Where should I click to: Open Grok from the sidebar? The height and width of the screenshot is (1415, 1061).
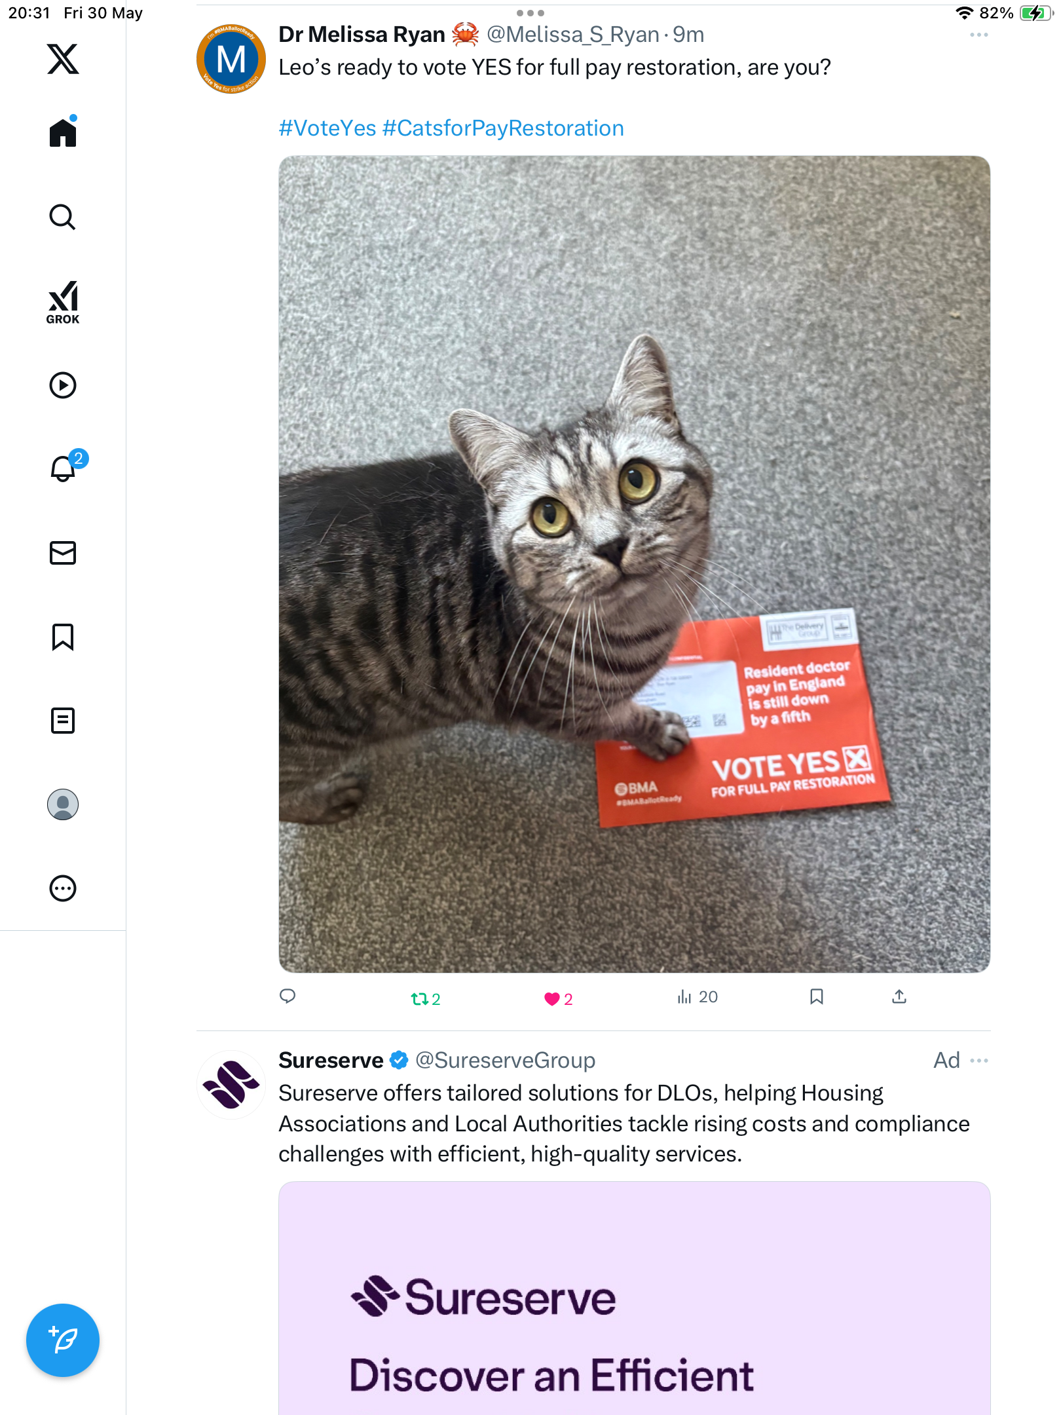(x=63, y=302)
